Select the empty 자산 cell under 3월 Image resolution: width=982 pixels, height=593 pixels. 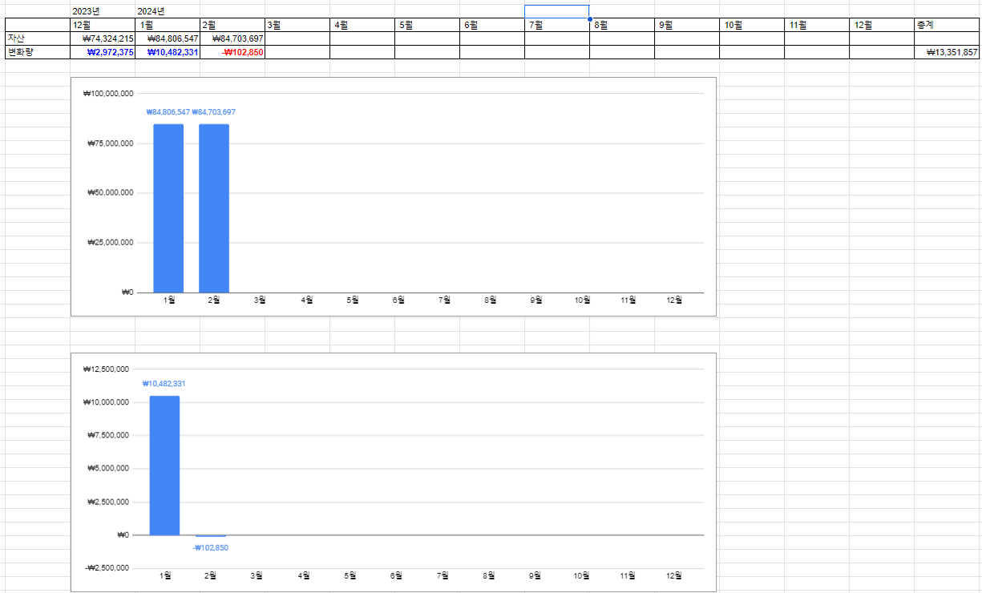coord(297,38)
